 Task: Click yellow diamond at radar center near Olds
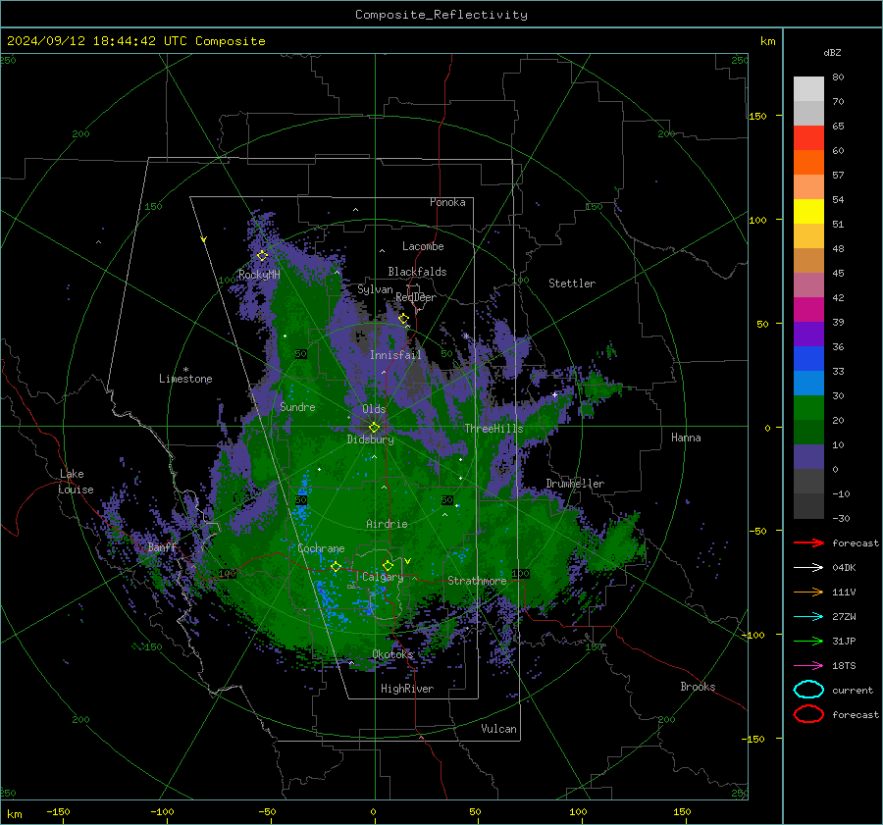(x=374, y=428)
